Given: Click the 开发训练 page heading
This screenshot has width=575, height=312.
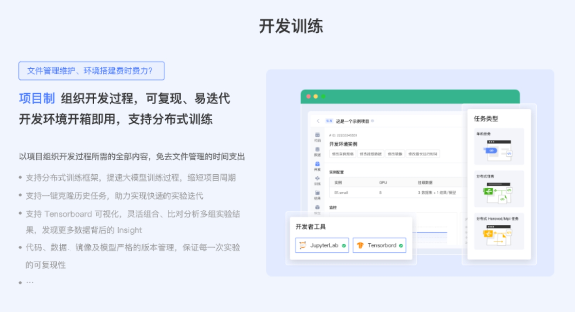Looking at the screenshot, I should 291,27.
